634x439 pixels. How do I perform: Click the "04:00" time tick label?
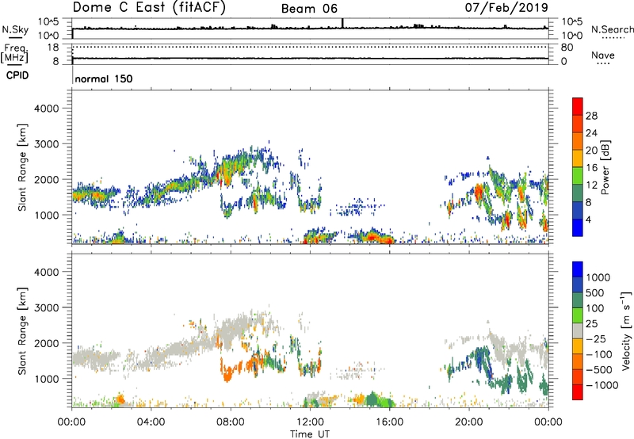point(151,422)
